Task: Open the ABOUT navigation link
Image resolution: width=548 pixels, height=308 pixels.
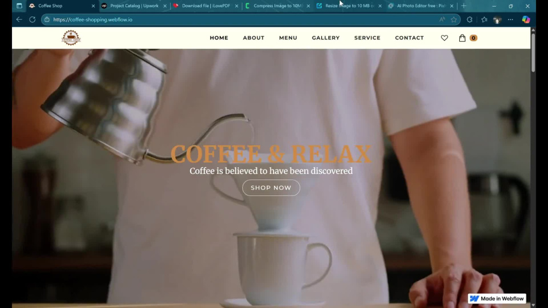Action: [253, 38]
